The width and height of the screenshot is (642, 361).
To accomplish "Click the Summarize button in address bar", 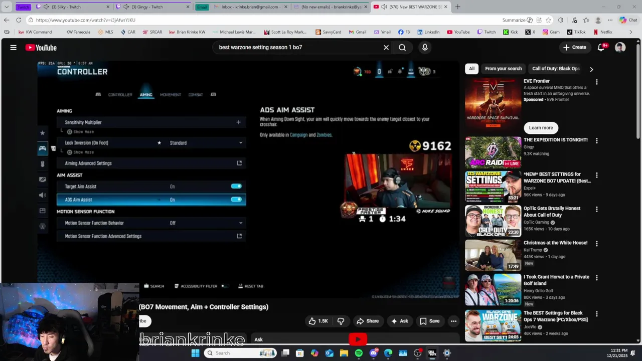I will coord(518,20).
